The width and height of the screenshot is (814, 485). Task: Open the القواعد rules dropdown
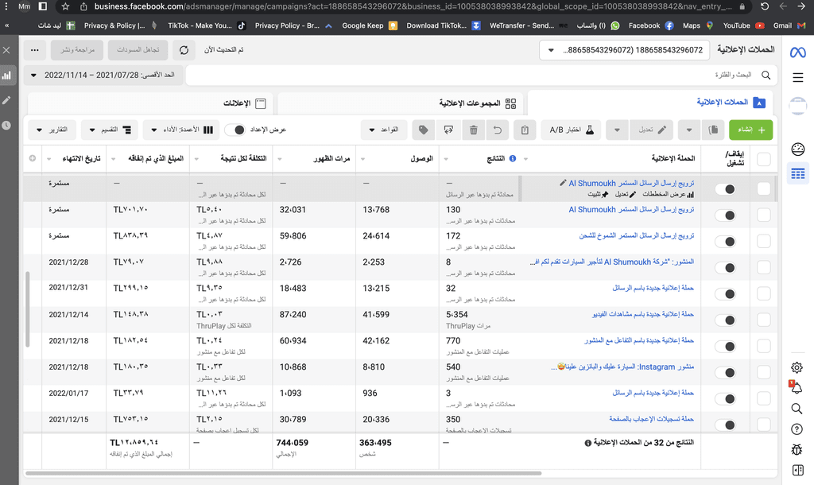coord(386,130)
